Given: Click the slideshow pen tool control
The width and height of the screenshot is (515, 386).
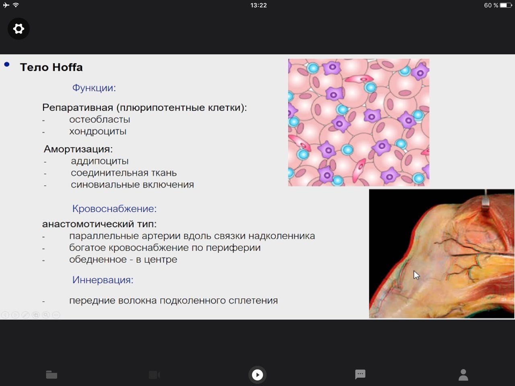Looking at the screenshot, I should click(25, 315).
